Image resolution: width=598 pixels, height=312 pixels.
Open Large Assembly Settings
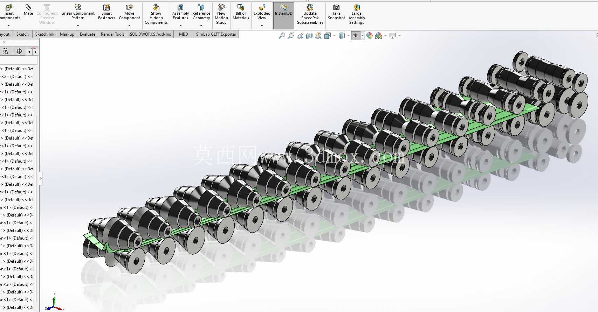coord(357,14)
